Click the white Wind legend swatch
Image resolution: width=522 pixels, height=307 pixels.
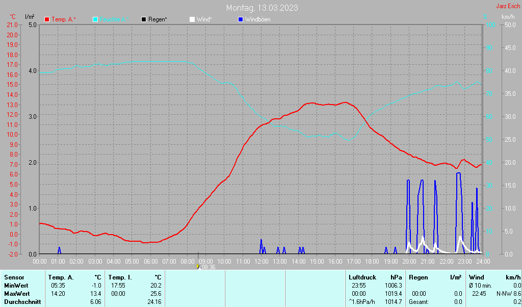(192, 19)
